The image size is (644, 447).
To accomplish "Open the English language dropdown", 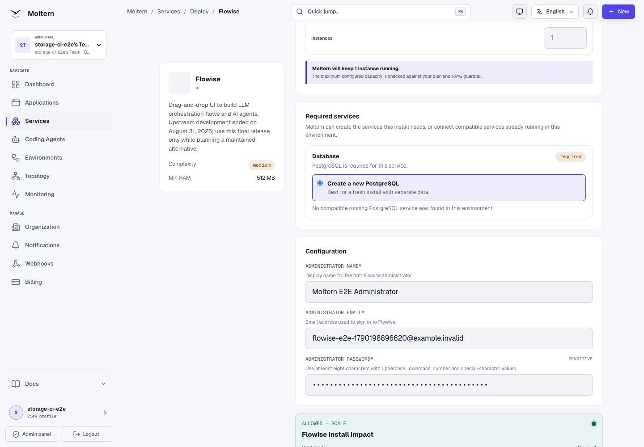I will pos(555,12).
